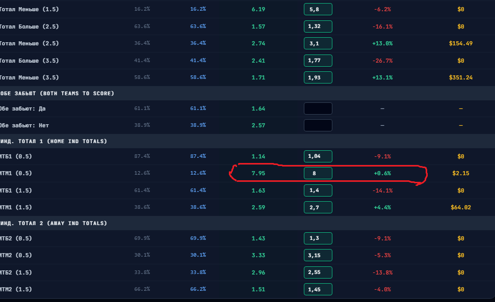Click gray 63.6% probability value
The image size is (495, 302).
pos(142,26)
